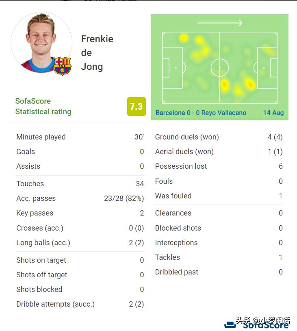Click the 14 Aug match date
The height and width of the screenshot is (331, 297).
click(x=273, y=113)
